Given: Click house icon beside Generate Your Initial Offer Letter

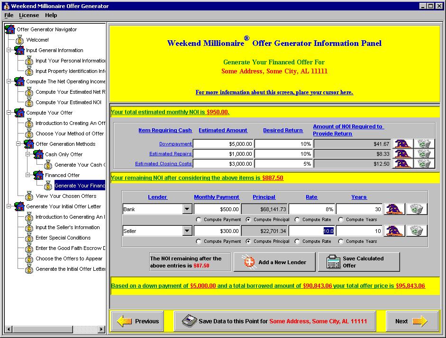Looking at the screenshot, I should click(x=19, y=206).
